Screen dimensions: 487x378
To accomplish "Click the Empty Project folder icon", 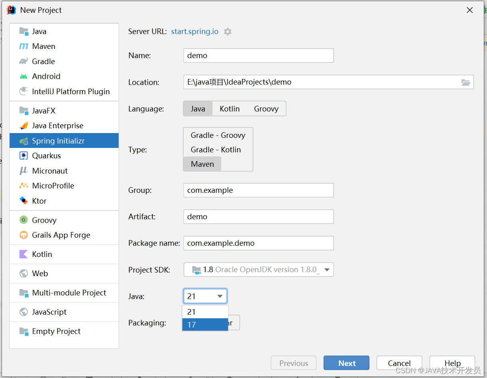I will click(24, 331).
